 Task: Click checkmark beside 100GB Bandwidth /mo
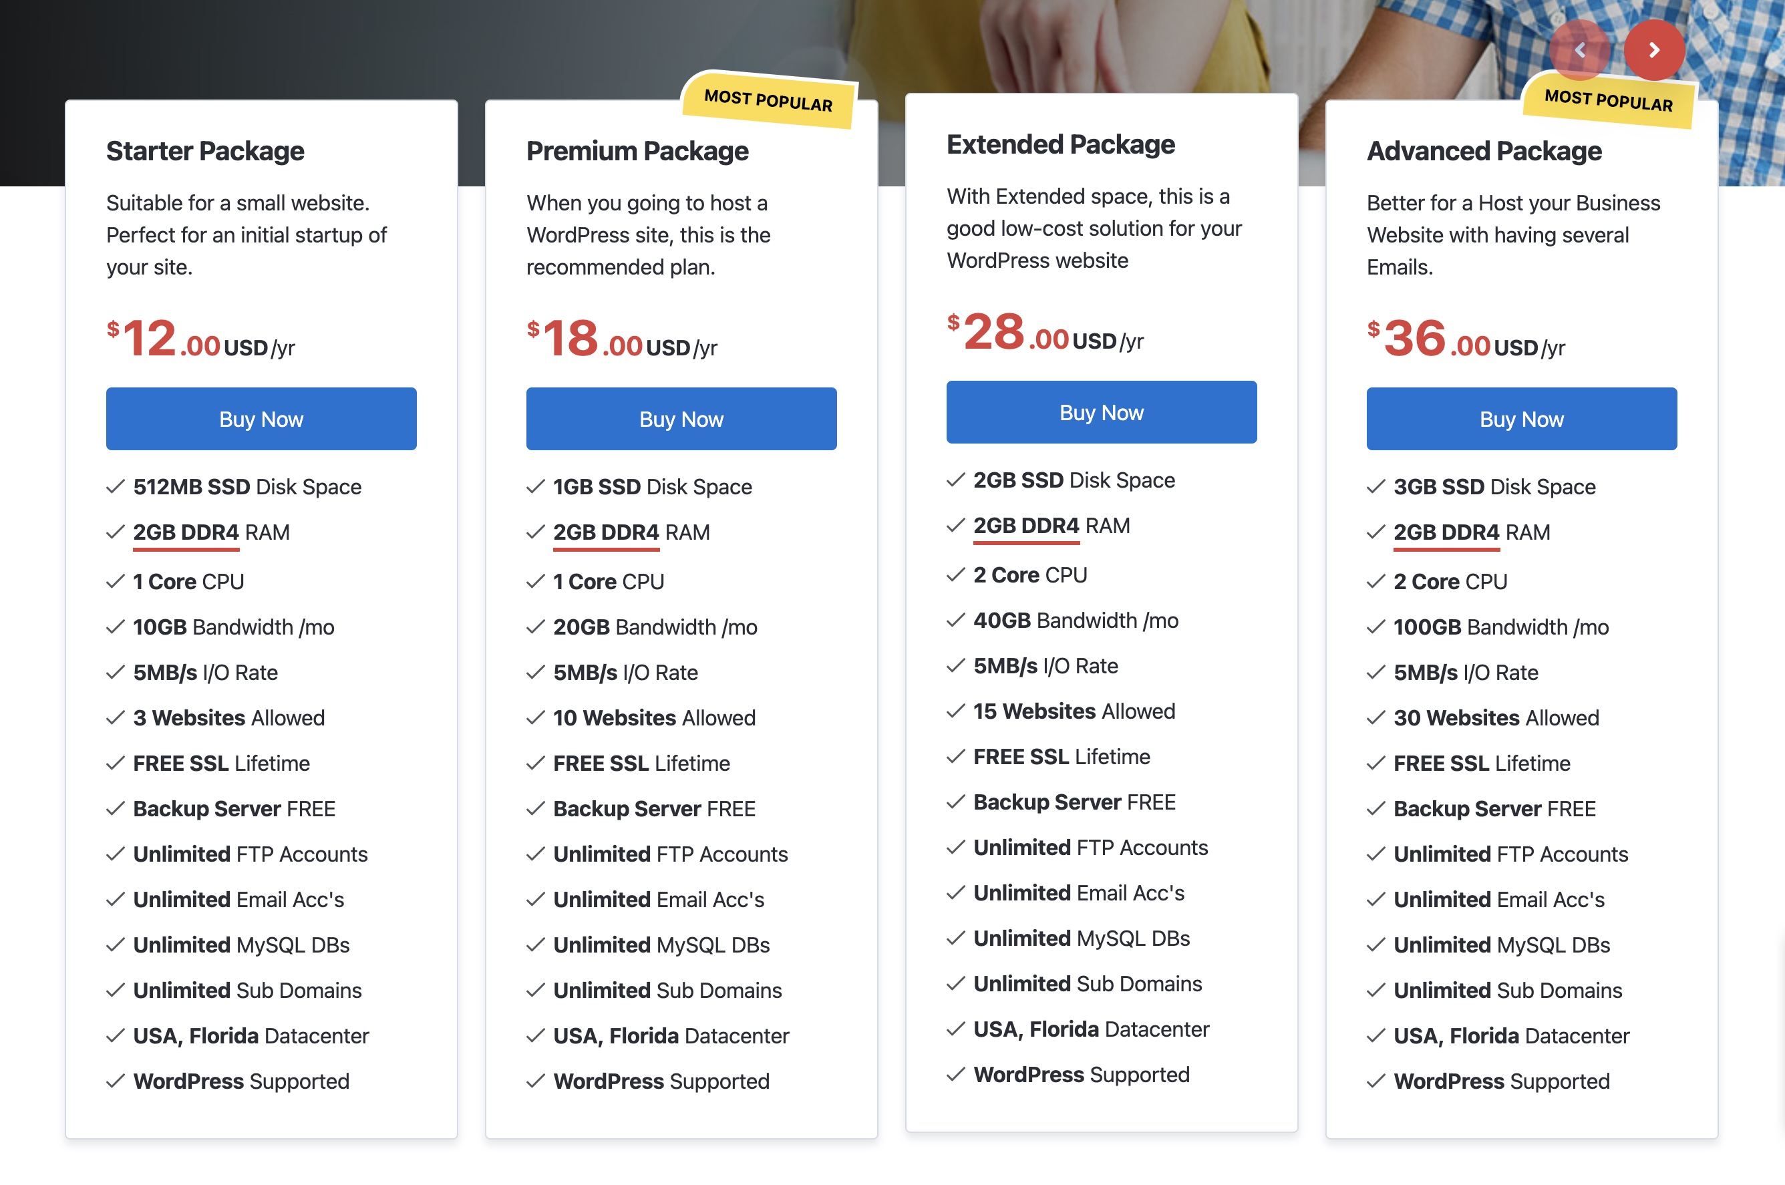coord(1376,627)
